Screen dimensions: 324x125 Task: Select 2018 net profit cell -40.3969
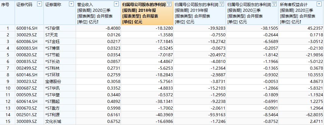[x=147, y=115]
